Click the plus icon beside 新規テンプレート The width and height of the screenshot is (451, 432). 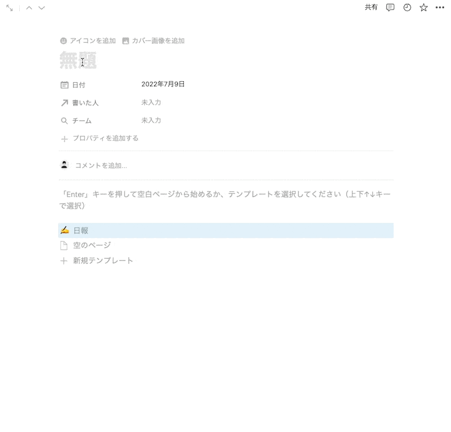pos(64,261)
